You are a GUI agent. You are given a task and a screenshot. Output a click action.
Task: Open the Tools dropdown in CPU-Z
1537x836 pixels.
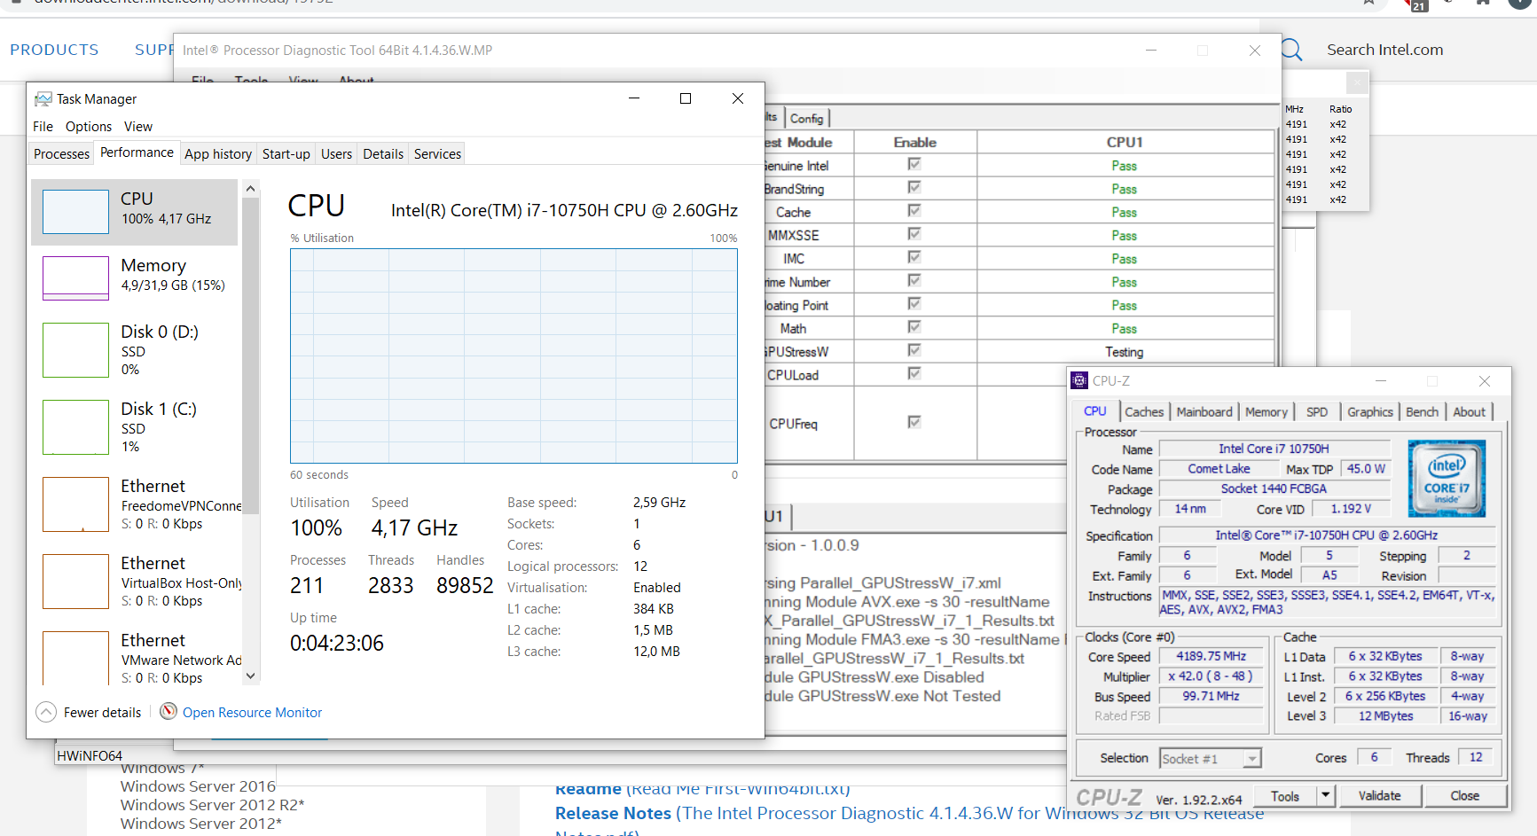click(1325, 795)
